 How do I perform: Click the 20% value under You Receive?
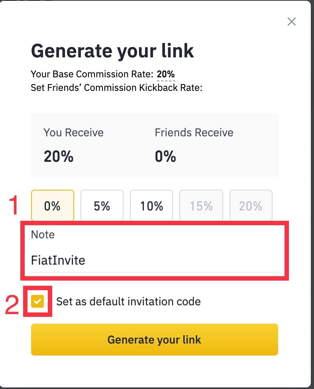click(59, 157)
